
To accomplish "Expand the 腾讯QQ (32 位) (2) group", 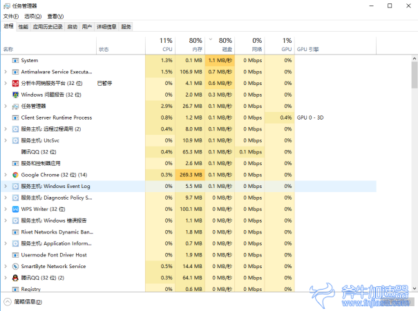I will pos(6,278).
